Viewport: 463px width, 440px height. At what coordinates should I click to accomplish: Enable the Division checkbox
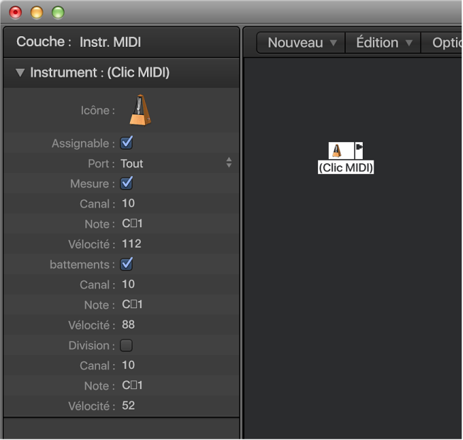[127, 346]
